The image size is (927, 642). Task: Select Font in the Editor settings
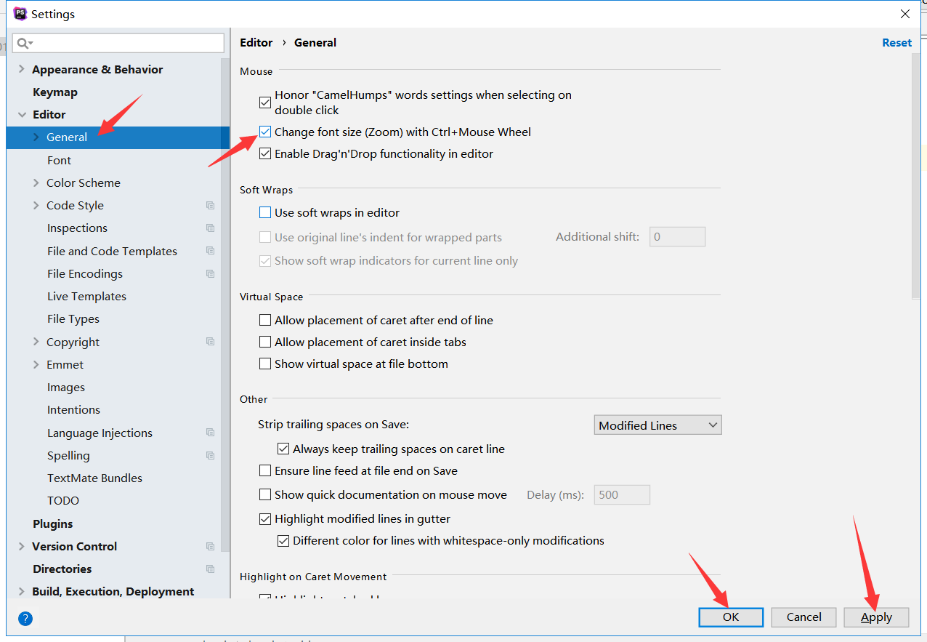60,161
